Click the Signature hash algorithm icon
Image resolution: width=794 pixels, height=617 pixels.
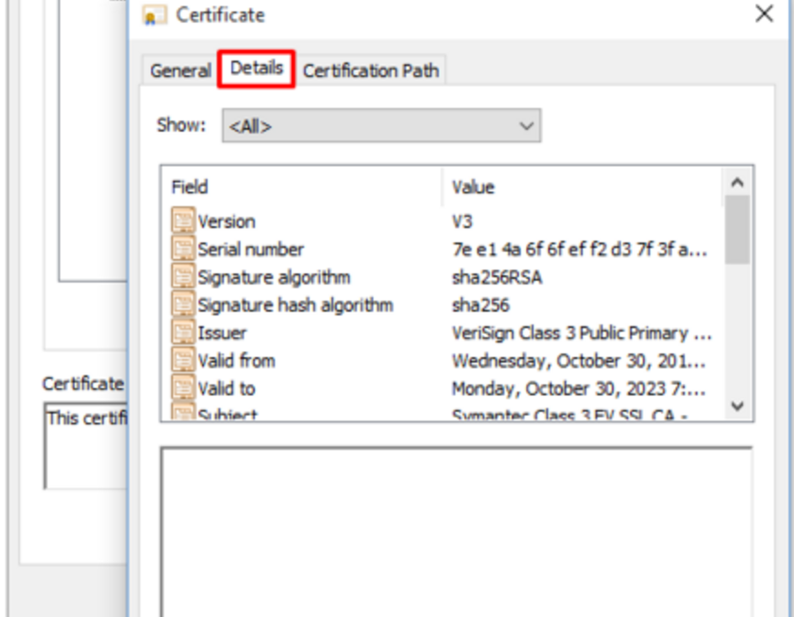click(183, 304)
